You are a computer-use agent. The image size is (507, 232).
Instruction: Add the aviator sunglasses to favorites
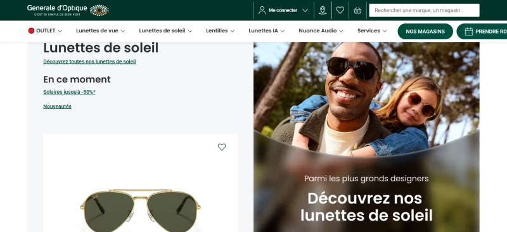click(x=221, y=147)
